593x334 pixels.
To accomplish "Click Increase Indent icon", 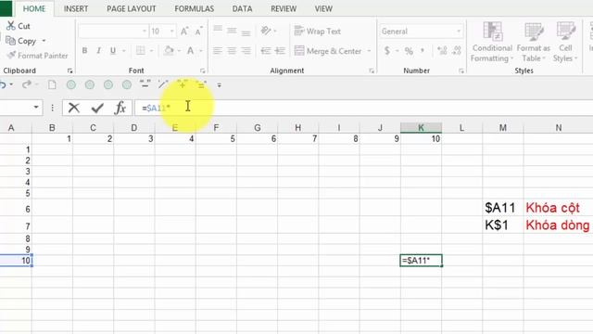I will coord(280,50).
